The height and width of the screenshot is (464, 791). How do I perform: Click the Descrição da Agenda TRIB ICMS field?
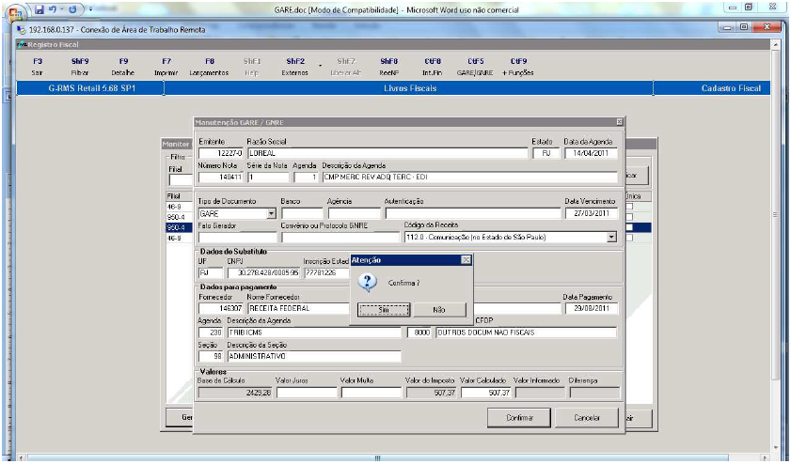click(314, 333)
